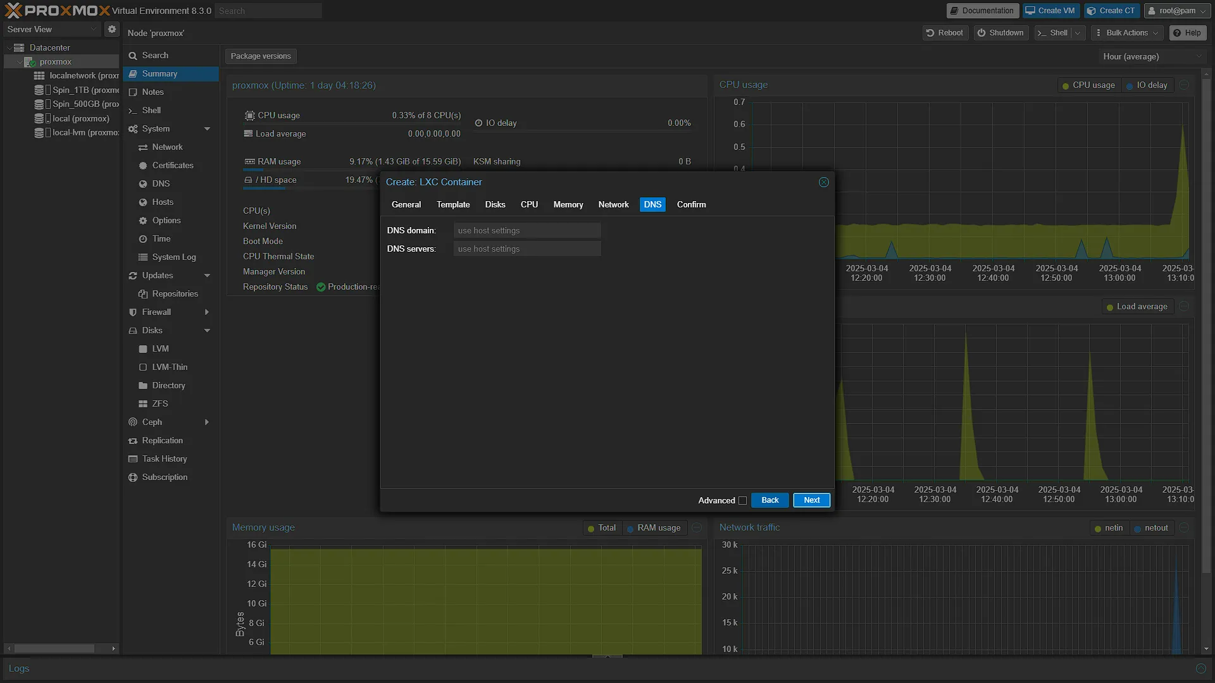This screenshot has height=683, width=1215.
Task: Switch to the Memory tab
Action: tap(568, 205)
